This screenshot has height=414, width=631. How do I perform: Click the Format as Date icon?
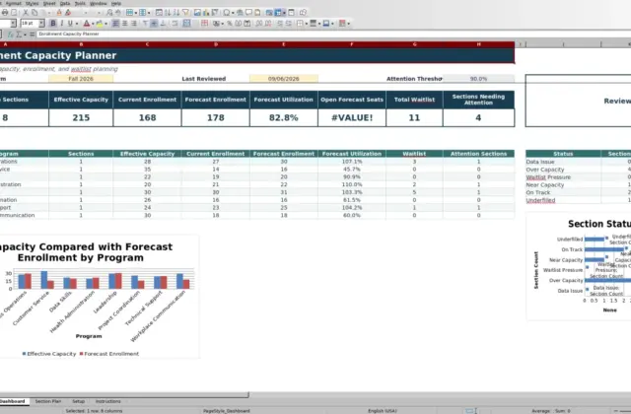click(247, 24)
